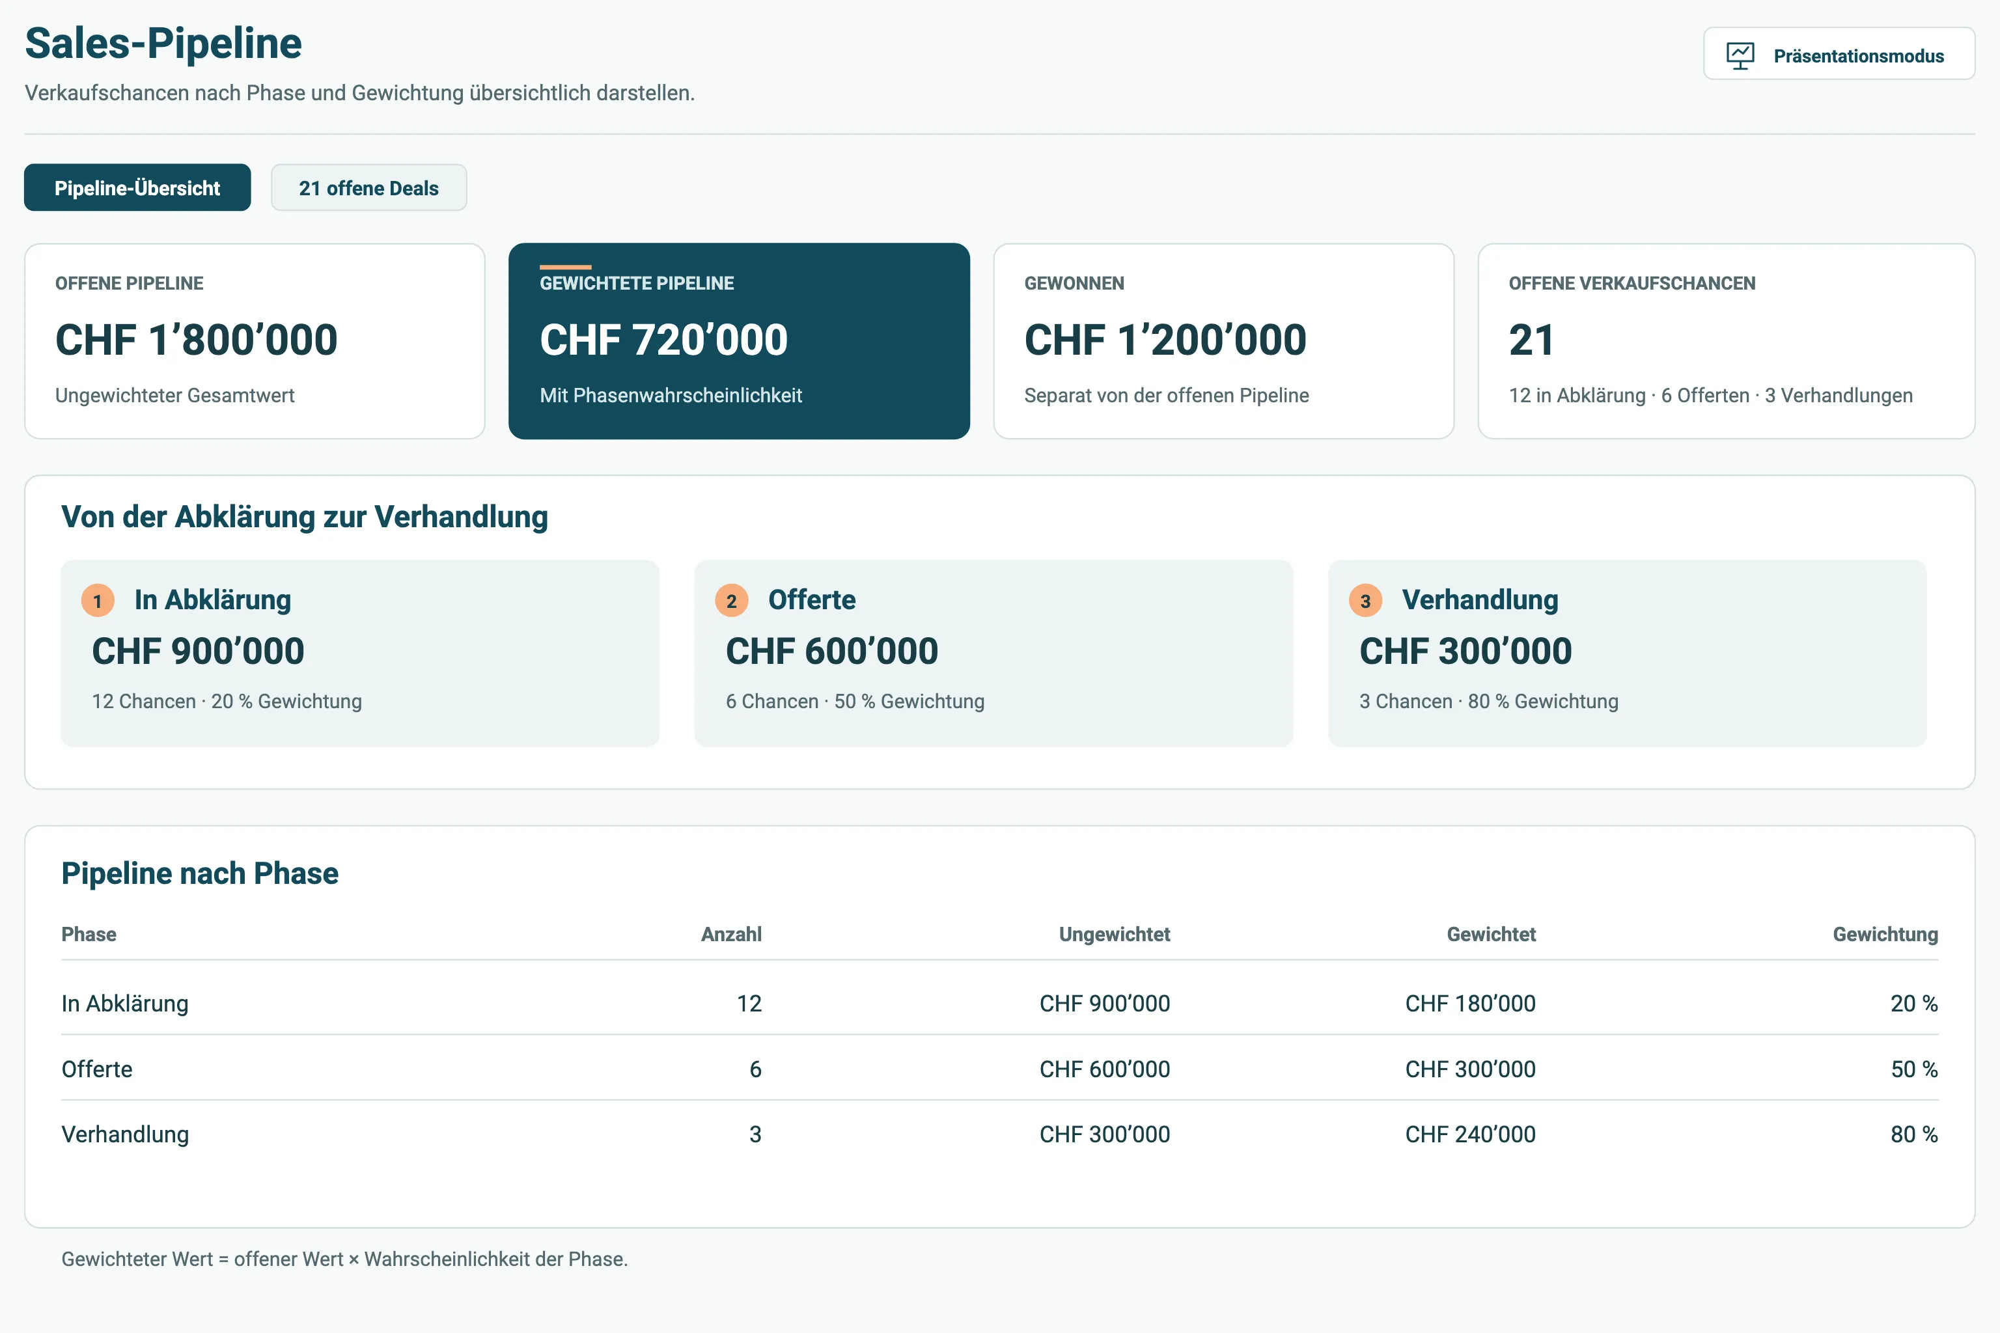Select the In Abklärung stage heading
Viewport: 2000px width, 1333px height.
(x=213, y=599)
